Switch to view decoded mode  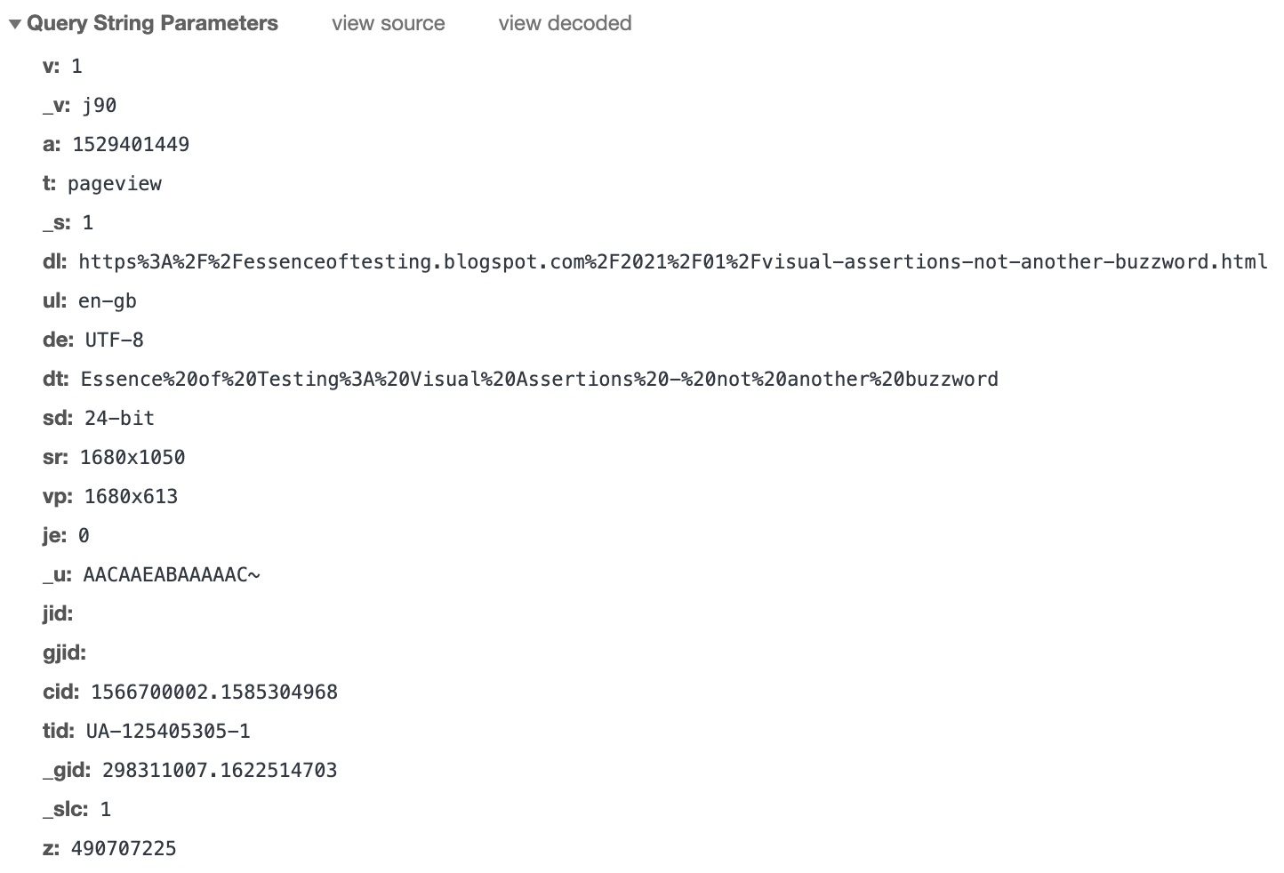[565, 23]
